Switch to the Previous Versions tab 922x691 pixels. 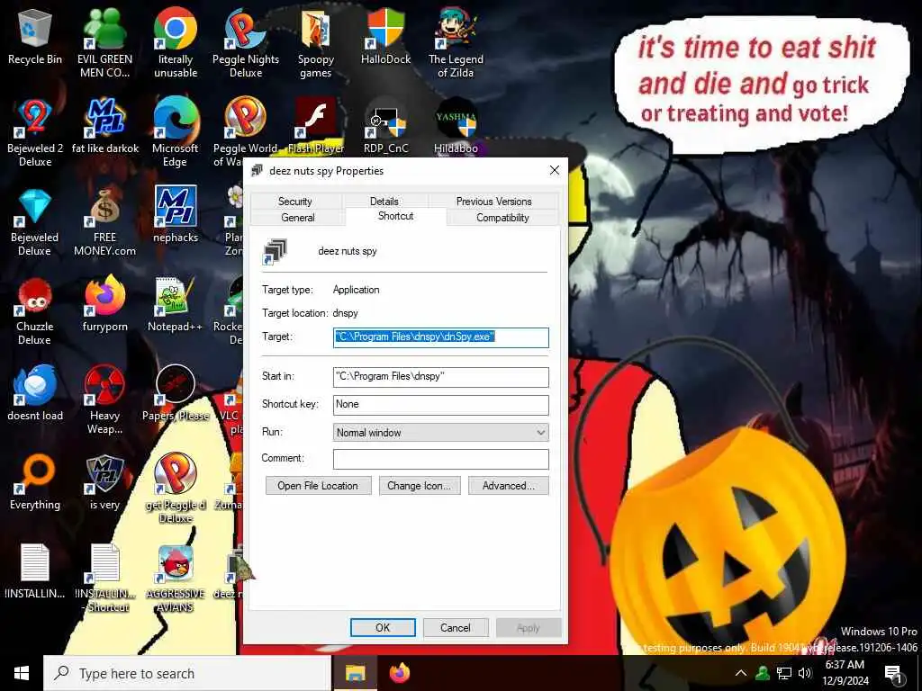pos(493,201)
